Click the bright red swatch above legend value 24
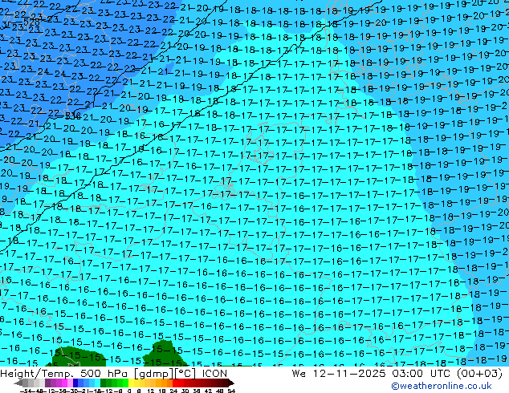Screen dimensions: 509x393 (176, 383)
